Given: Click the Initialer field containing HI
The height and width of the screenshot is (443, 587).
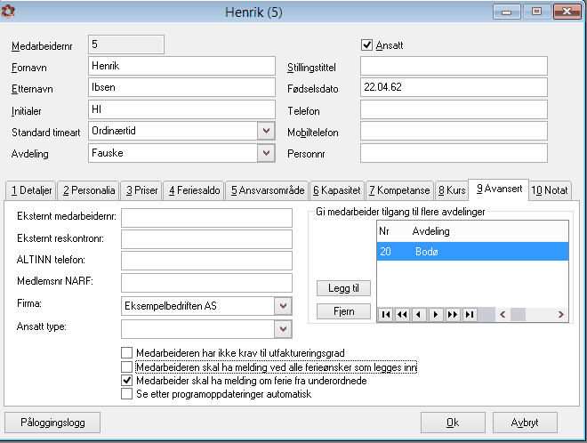Looking at the screenshot, I should point(182,109).
